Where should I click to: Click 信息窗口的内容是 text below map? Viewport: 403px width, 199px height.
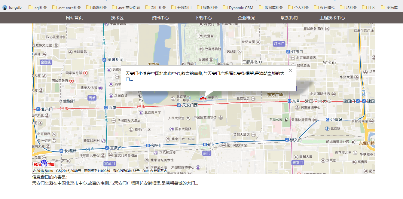pyautogui.click(x=50, y=177)
